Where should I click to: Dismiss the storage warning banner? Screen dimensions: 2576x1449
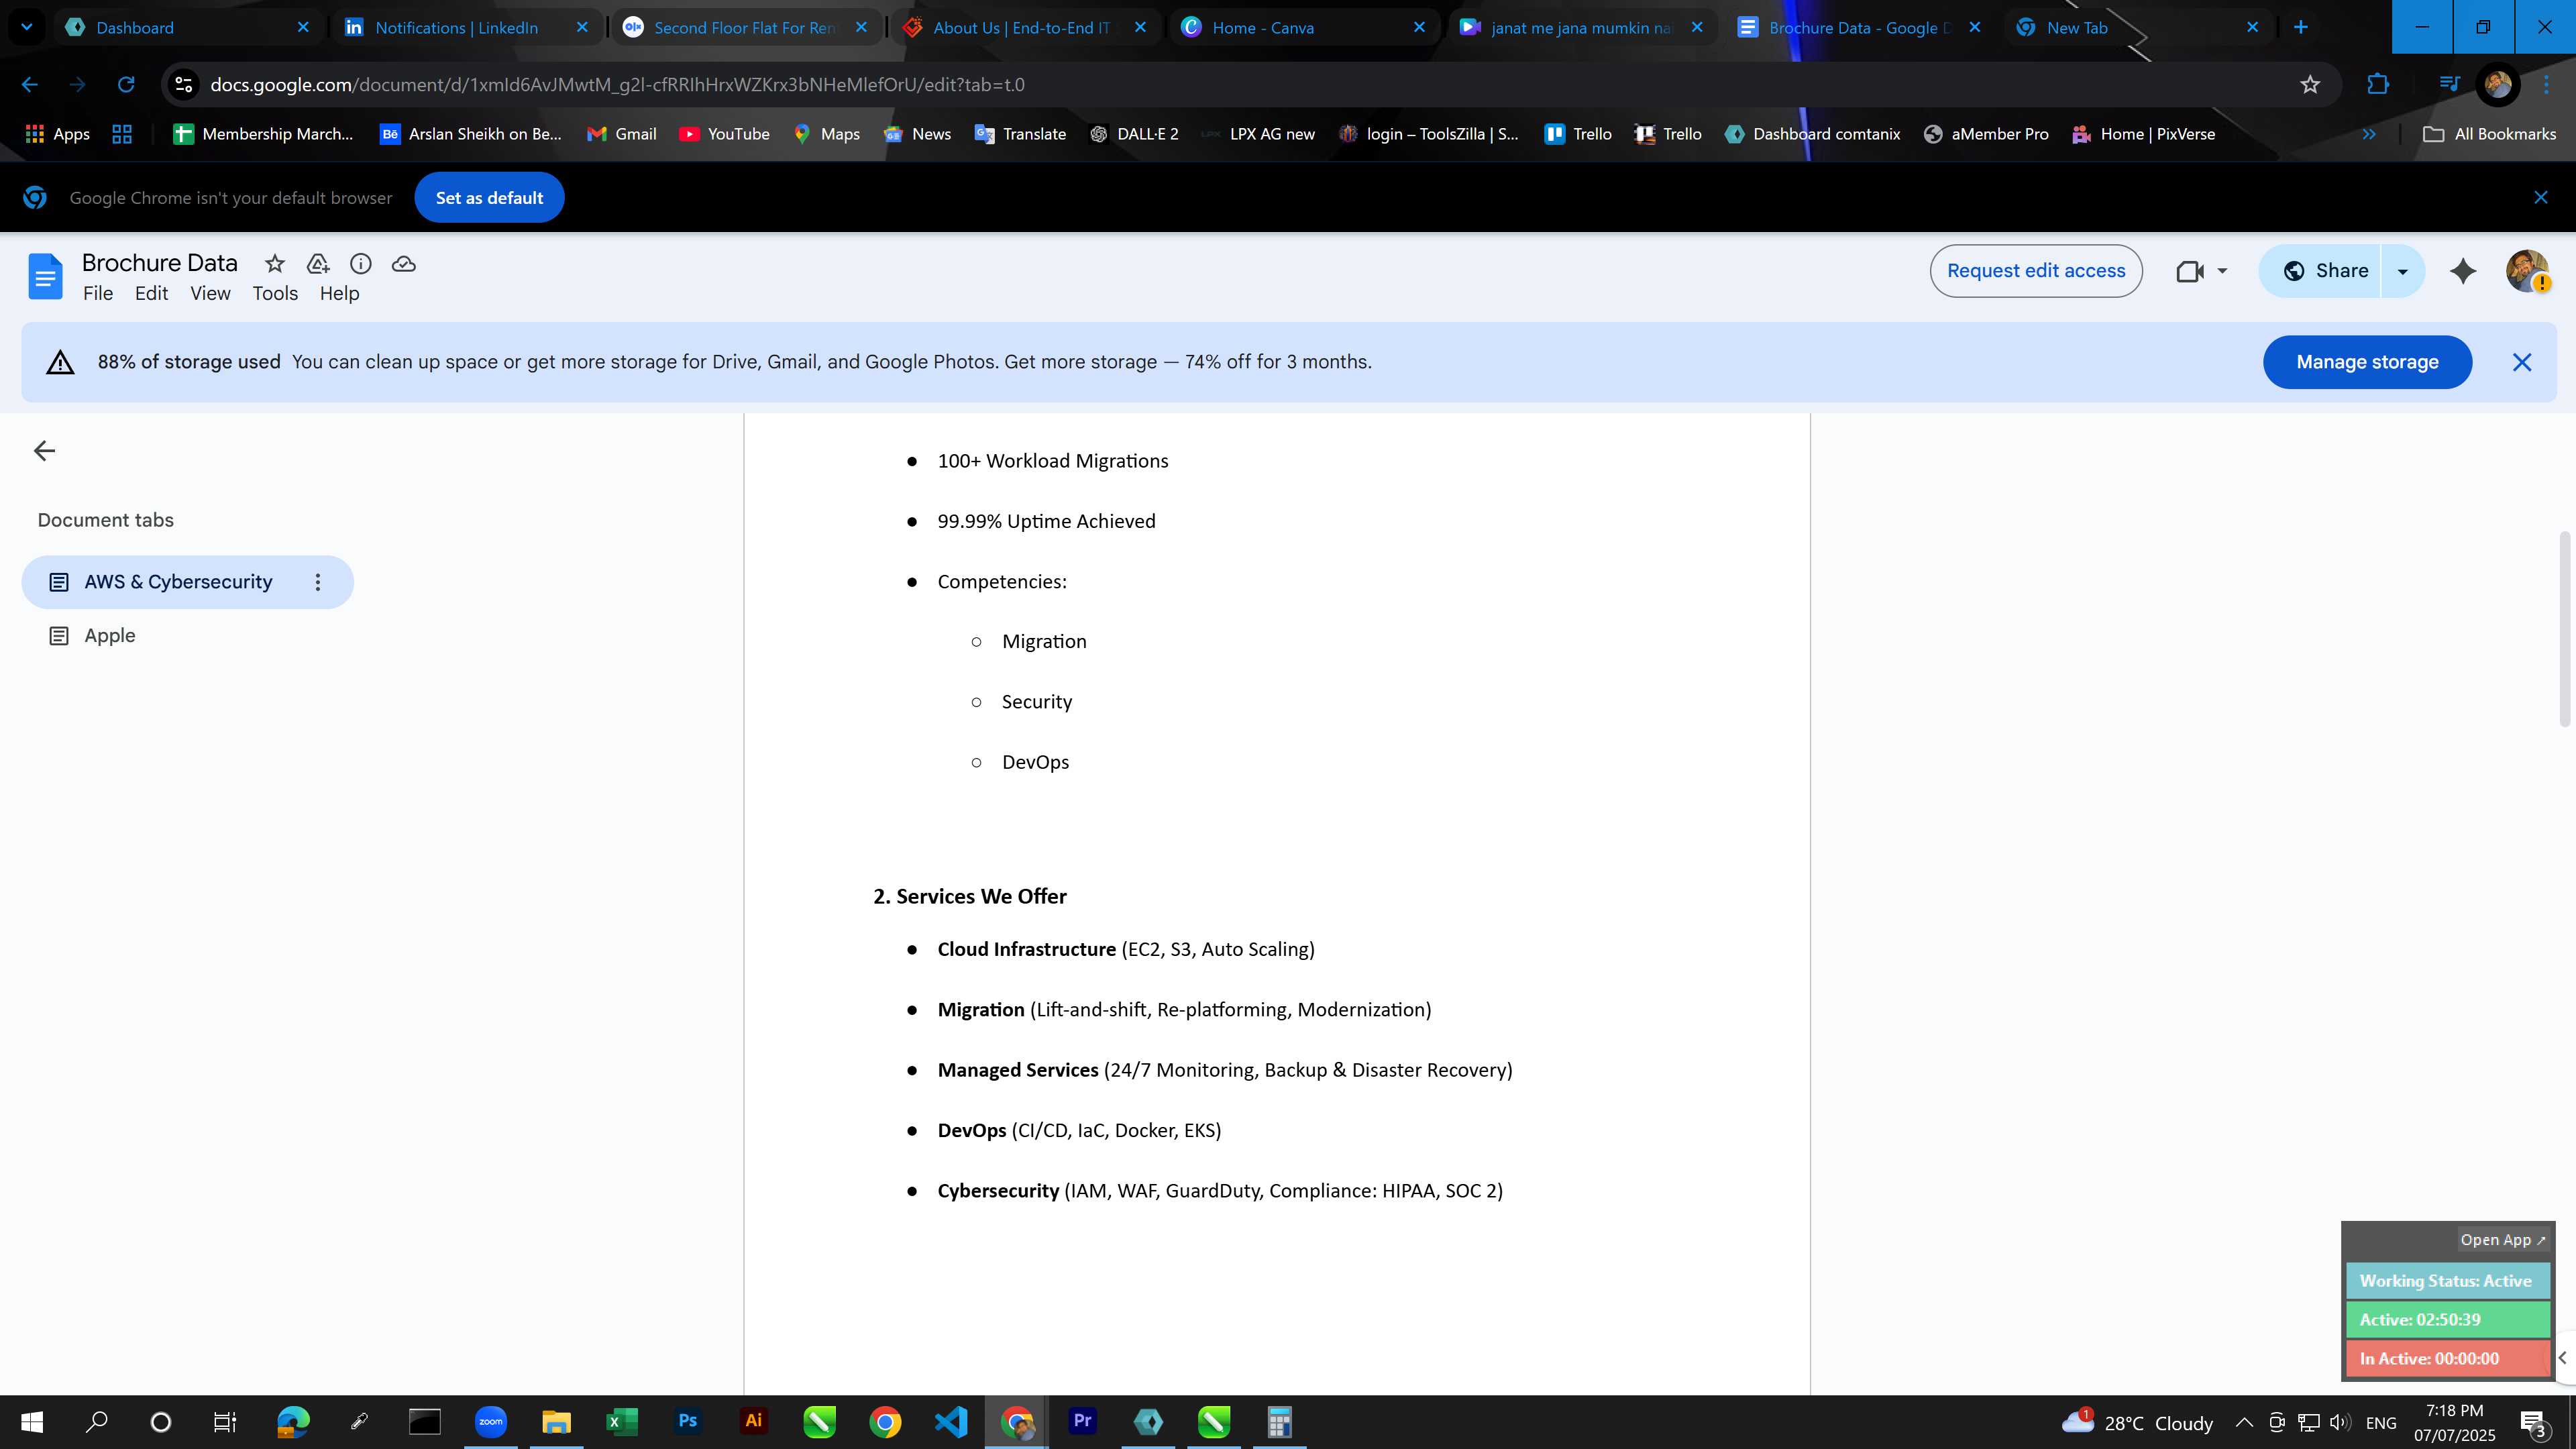pos(2522,362)
